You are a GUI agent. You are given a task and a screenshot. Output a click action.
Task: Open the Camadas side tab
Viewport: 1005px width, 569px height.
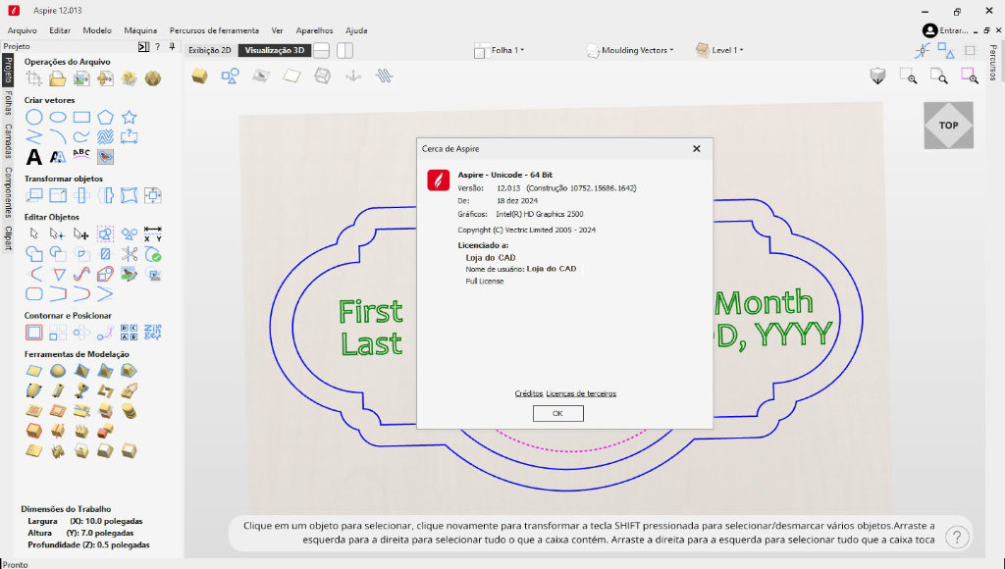(x=8, y=141)
